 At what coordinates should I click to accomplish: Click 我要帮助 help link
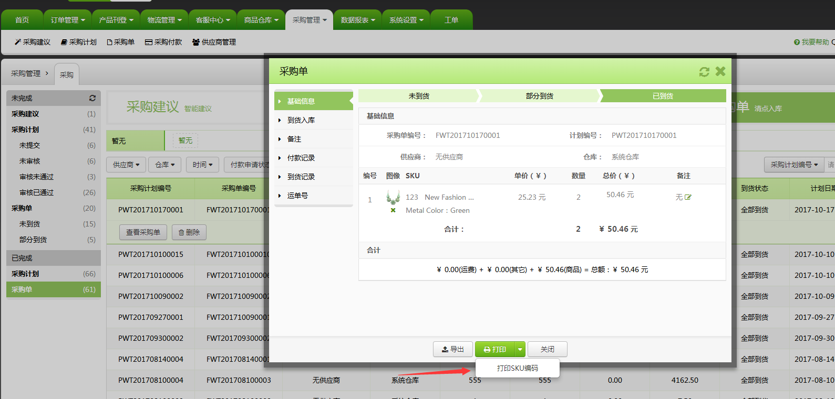811,42
